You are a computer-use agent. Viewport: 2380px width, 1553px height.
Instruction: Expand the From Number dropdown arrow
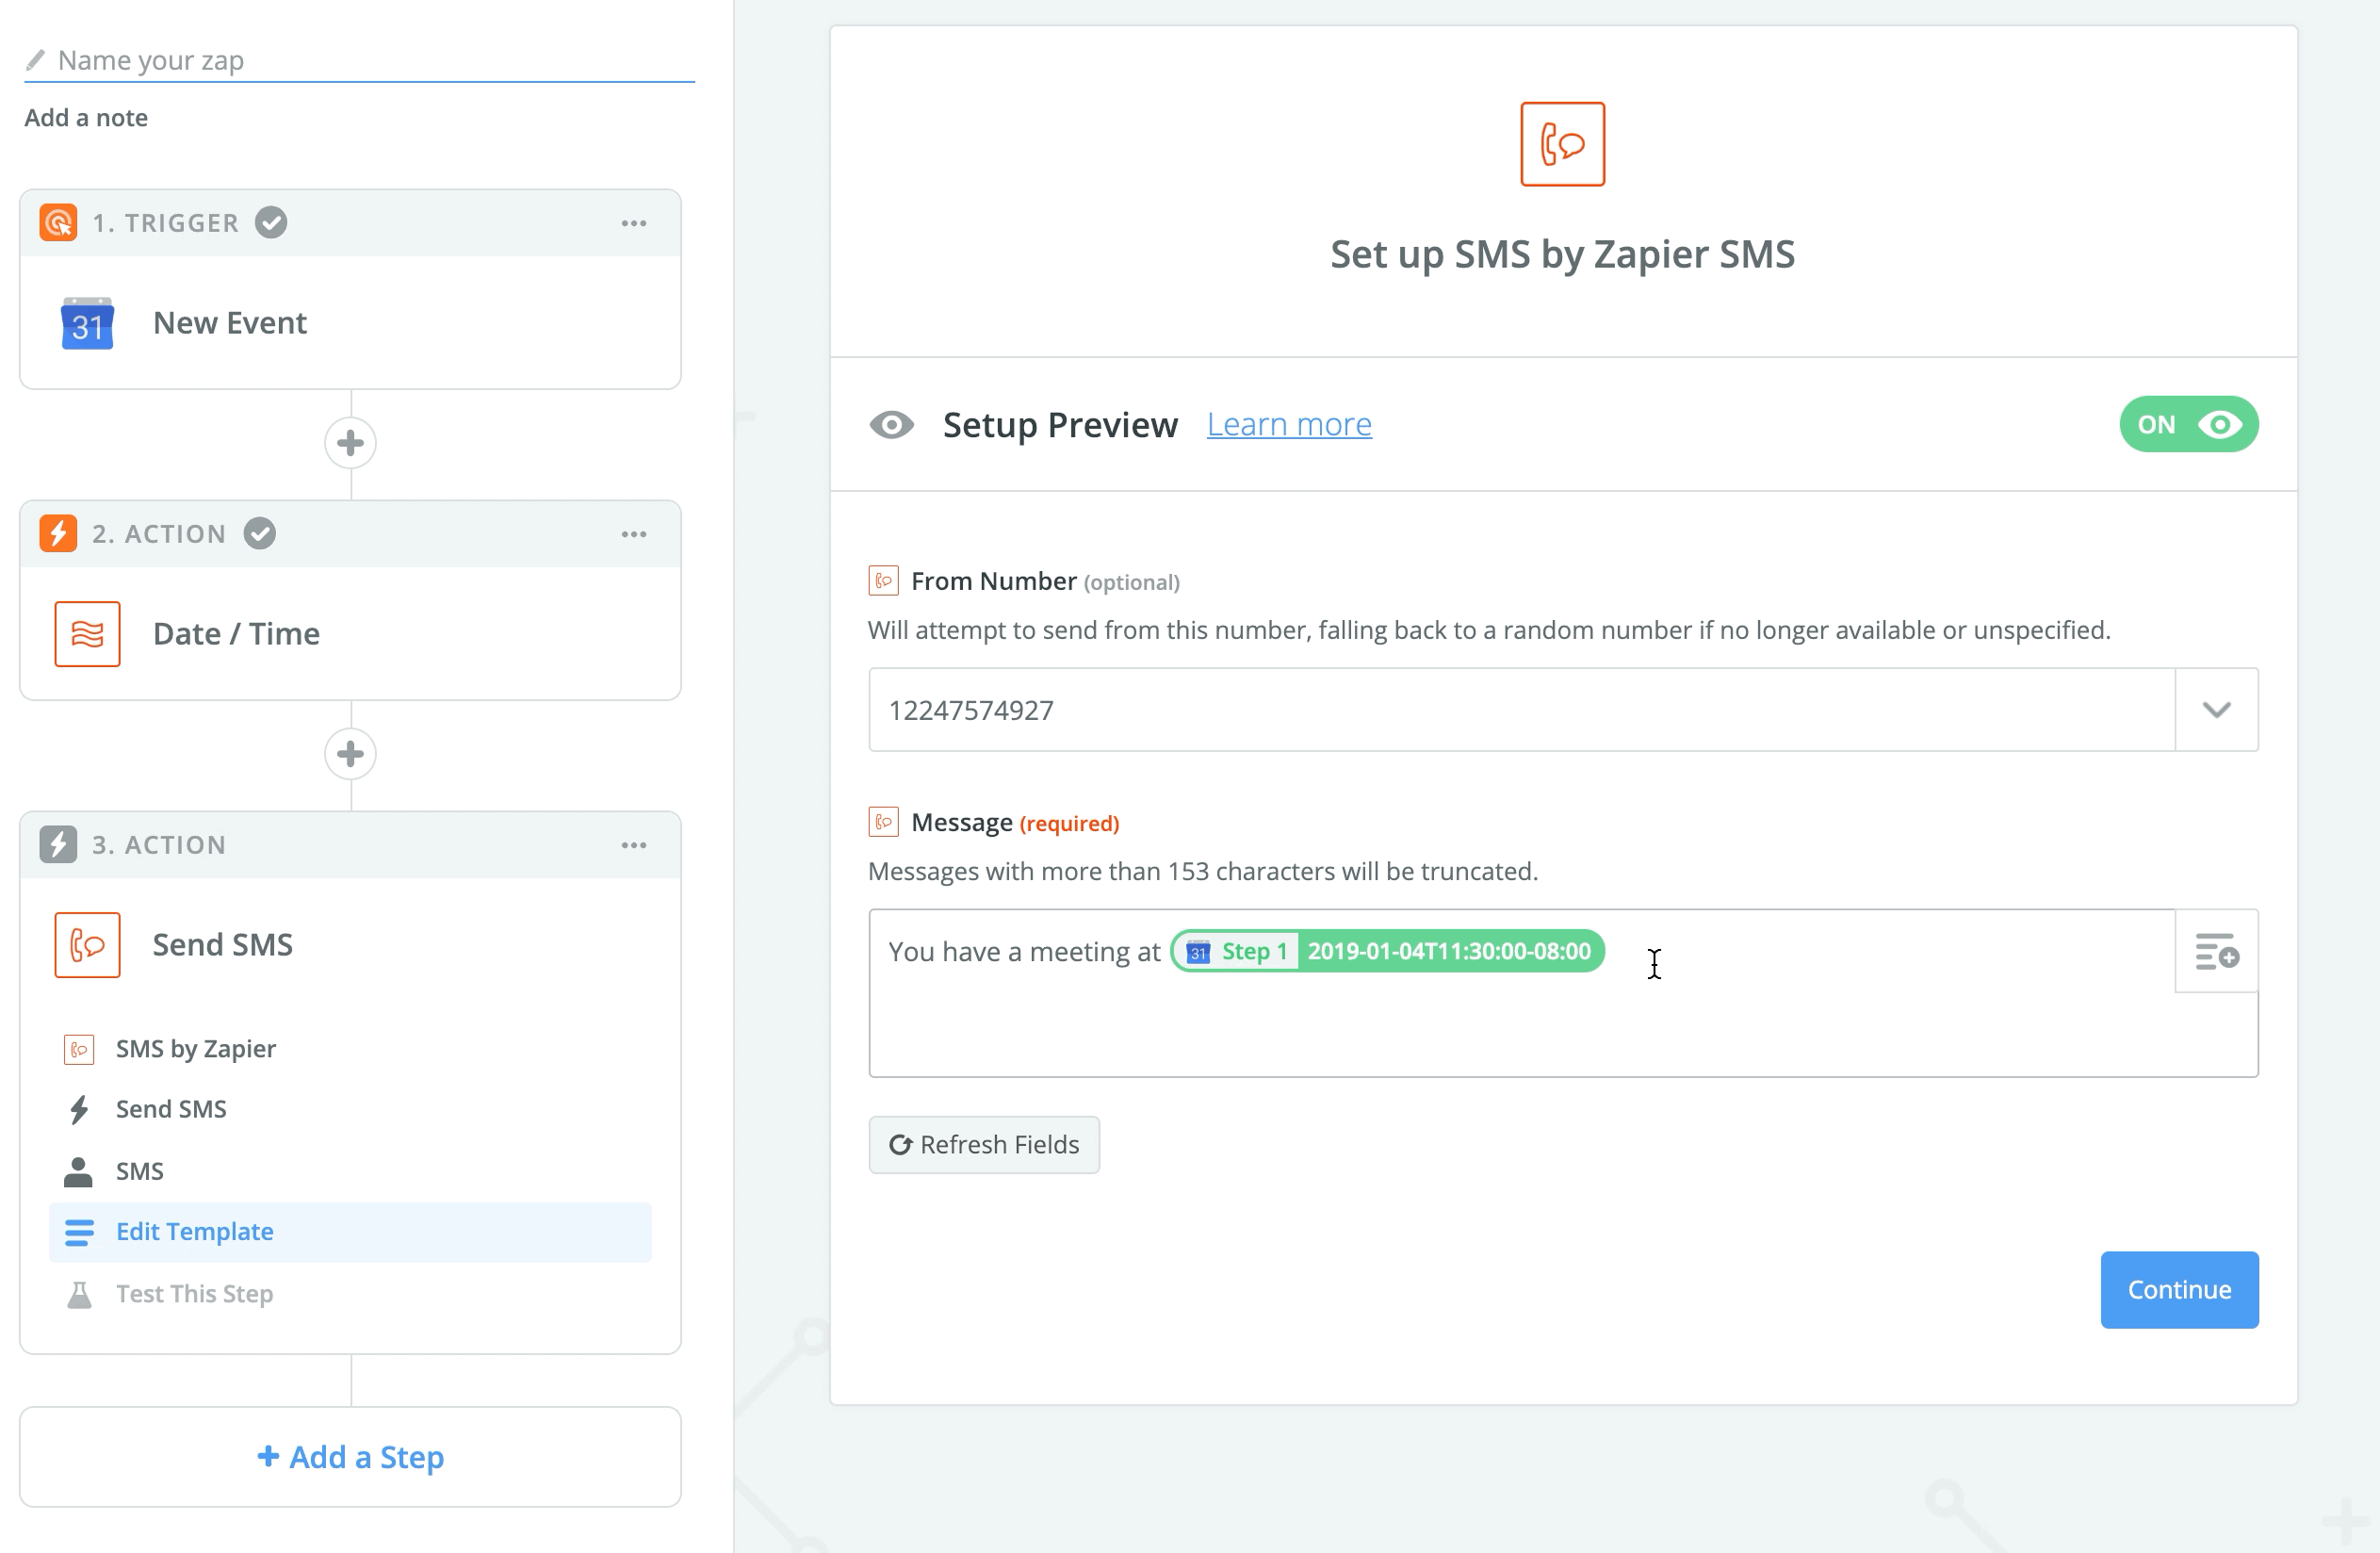click(x=2216, y=710)
